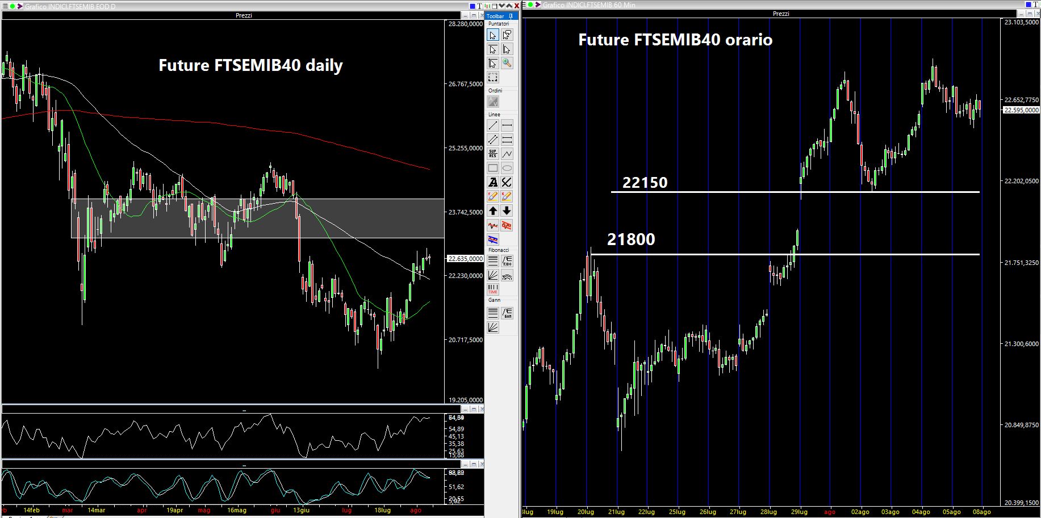The image size is (1041, 518).
Task: Toggle candlestick style icon in daily chart title
Action: click(487, 6)
